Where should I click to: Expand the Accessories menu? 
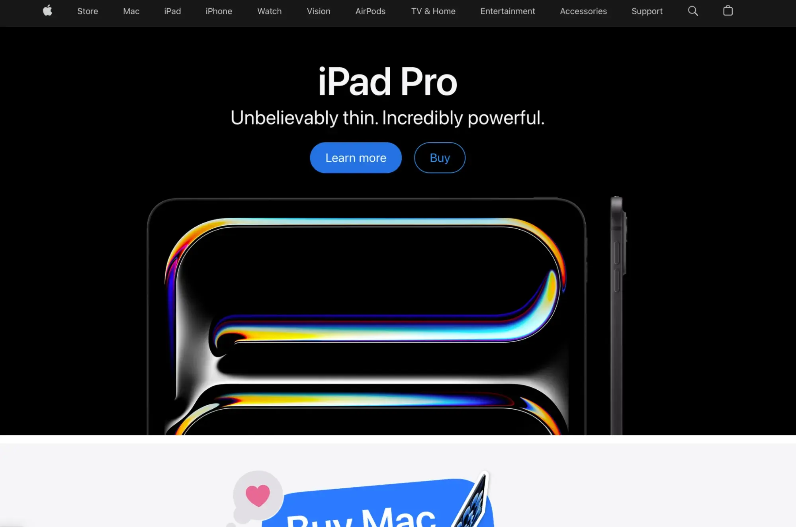click(x=583, y=11)
